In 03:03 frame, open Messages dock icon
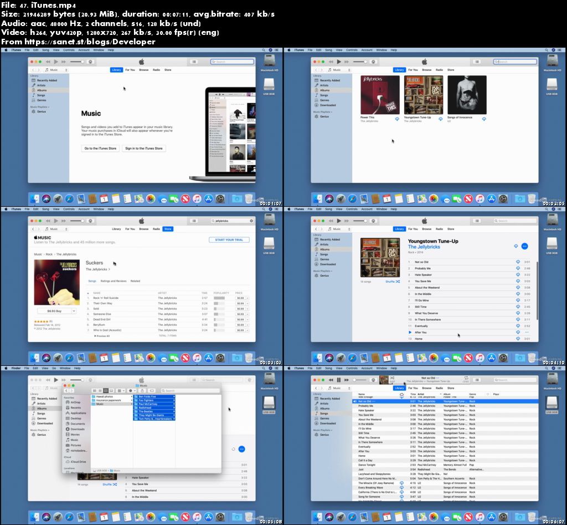The width and height of the screenshot is (567, 525). pyautogui.click(x=163, y=358)
